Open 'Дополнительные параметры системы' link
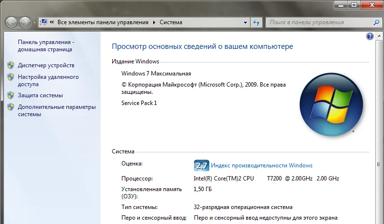Image resolution: width=384 pixels, height=224 pixels. pos(57,110)
